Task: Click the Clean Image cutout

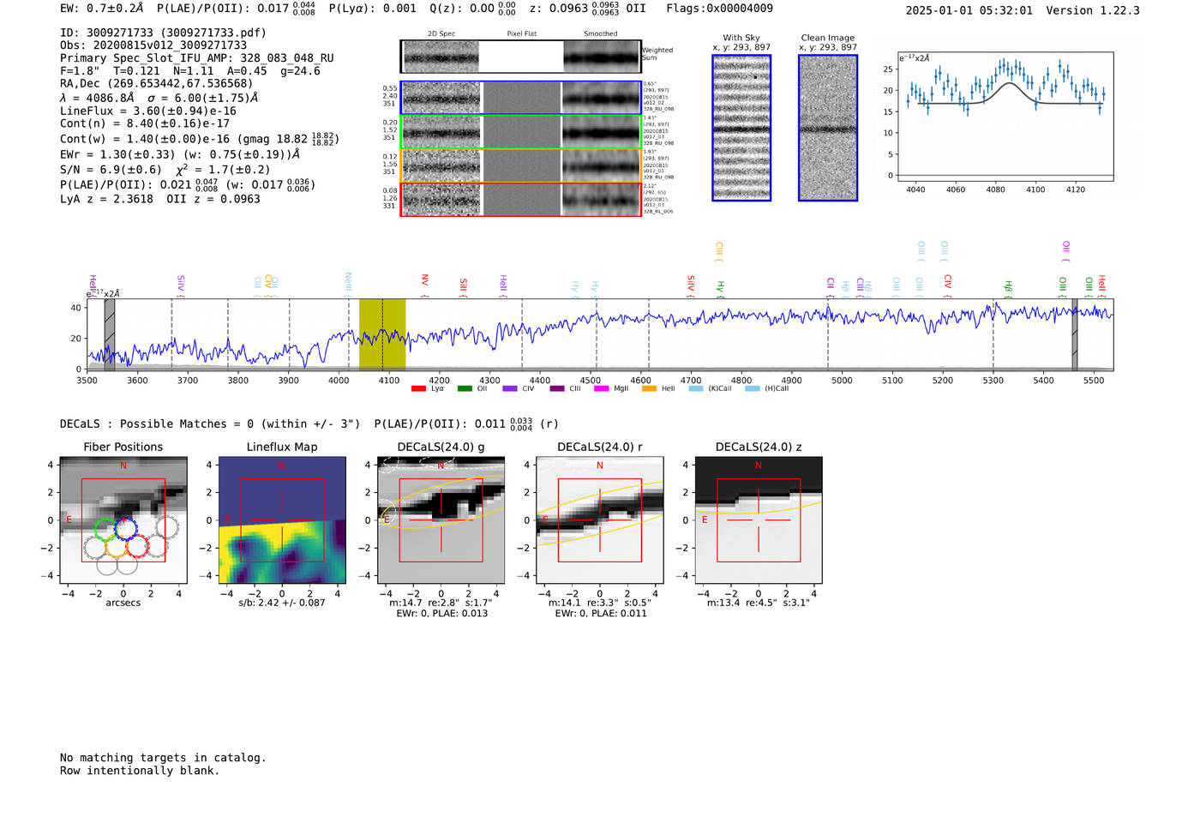Action: pos(828,128)
